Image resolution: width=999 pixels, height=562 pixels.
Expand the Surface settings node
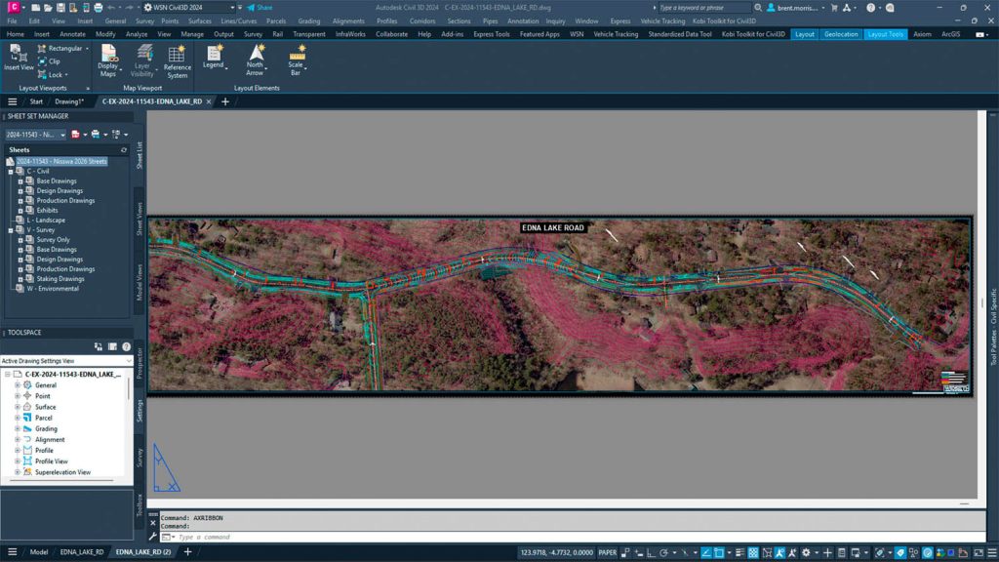[18, 407]
